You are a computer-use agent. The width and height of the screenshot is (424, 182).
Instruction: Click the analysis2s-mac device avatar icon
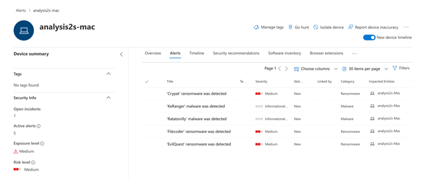24,31
